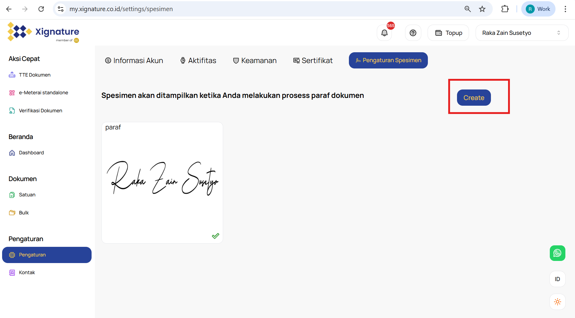Viewport: 575px width, 318px height.
Task: Click the help question mark icon
Action: (x=413, y=33)
